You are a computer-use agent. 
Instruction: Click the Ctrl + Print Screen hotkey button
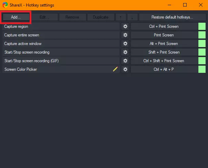pyautogui.click(x=164, y=26)
